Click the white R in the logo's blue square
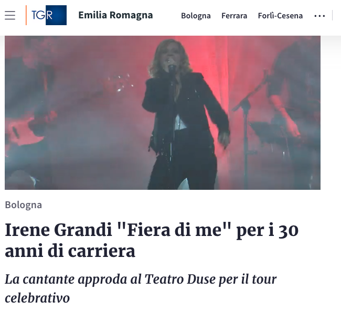The height and width of the screenshot is (312, 341). coord(49,15)
